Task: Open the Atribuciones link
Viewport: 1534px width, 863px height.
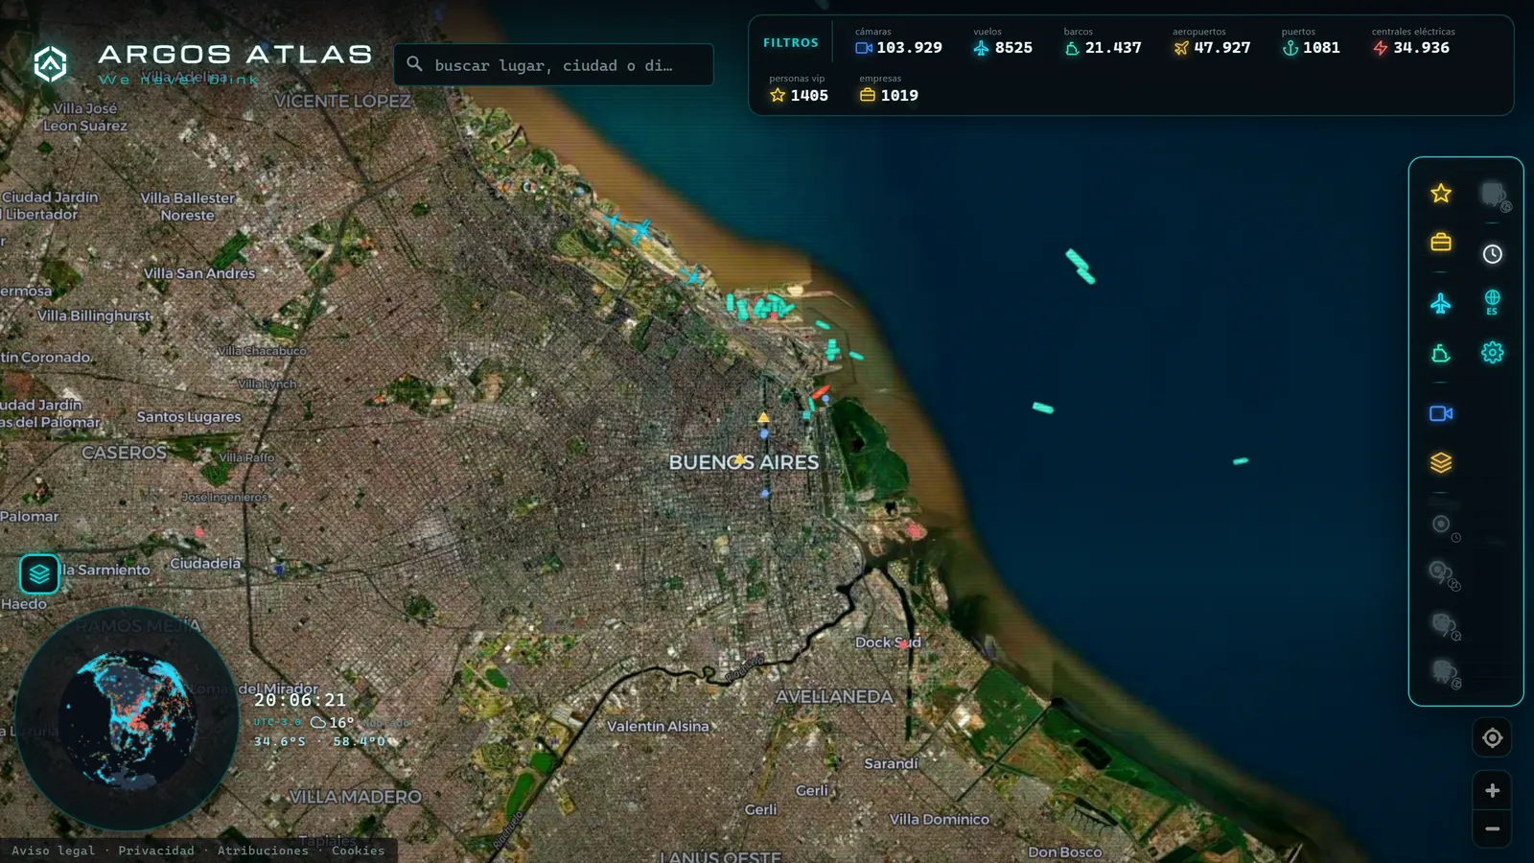Action: point(263,851)
